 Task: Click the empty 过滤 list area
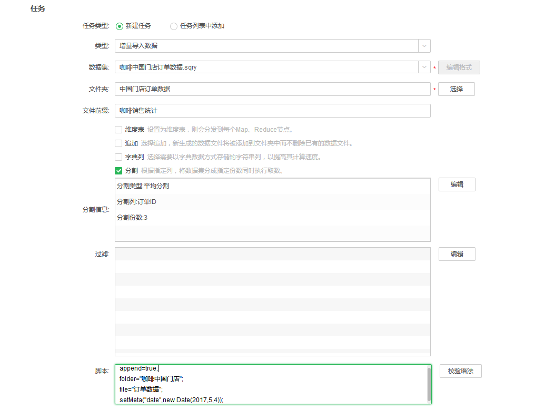click(272, 301)
